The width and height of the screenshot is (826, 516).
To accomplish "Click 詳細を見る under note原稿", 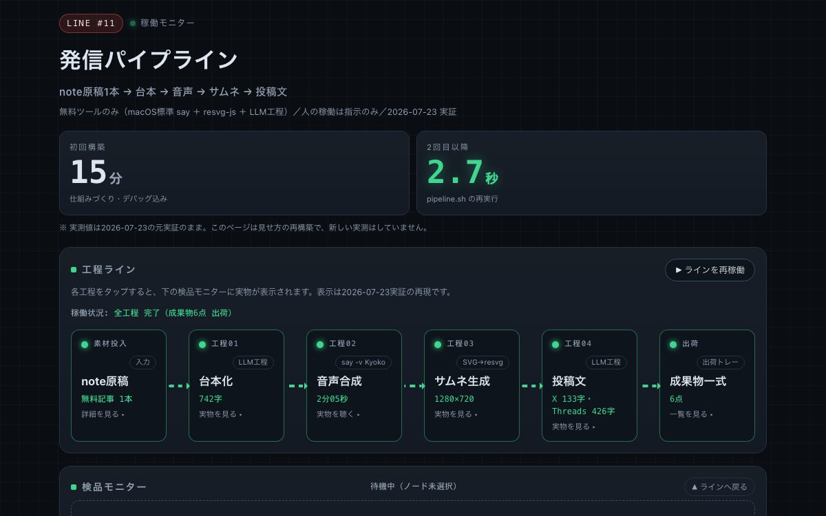I will (103, 414).
